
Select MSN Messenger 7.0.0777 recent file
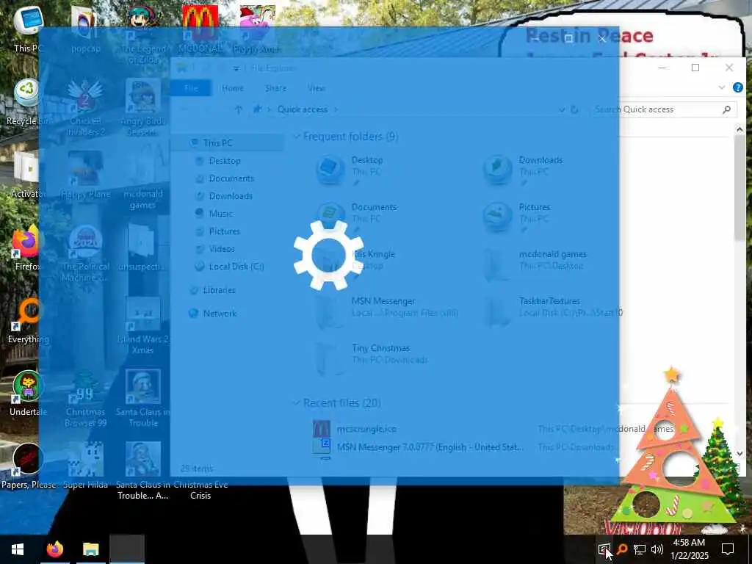click(x=417, y=447)
